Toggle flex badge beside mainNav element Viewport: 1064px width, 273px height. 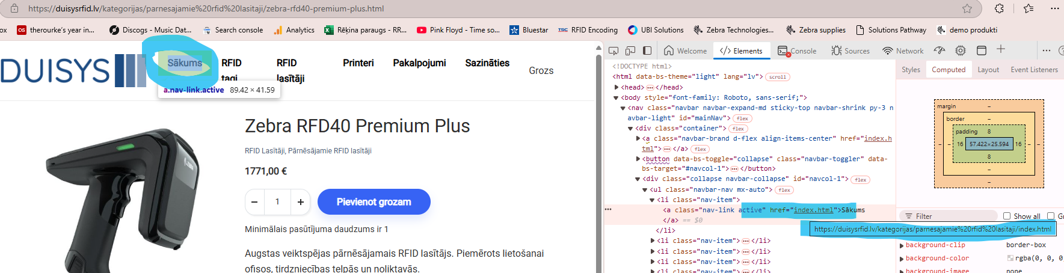(743, 118)
